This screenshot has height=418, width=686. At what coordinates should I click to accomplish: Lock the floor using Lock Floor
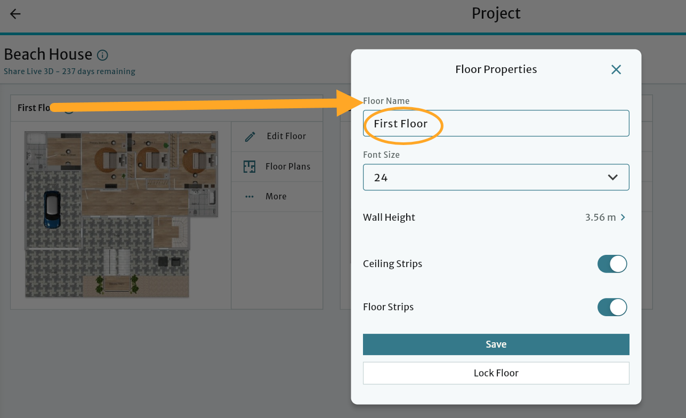(496, 373)
